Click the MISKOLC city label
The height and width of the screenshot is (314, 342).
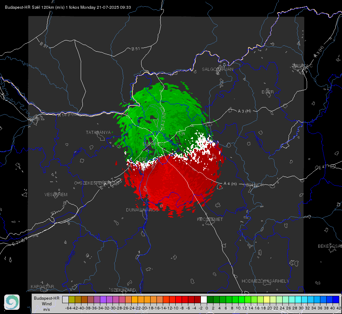[x=303, y=66]
